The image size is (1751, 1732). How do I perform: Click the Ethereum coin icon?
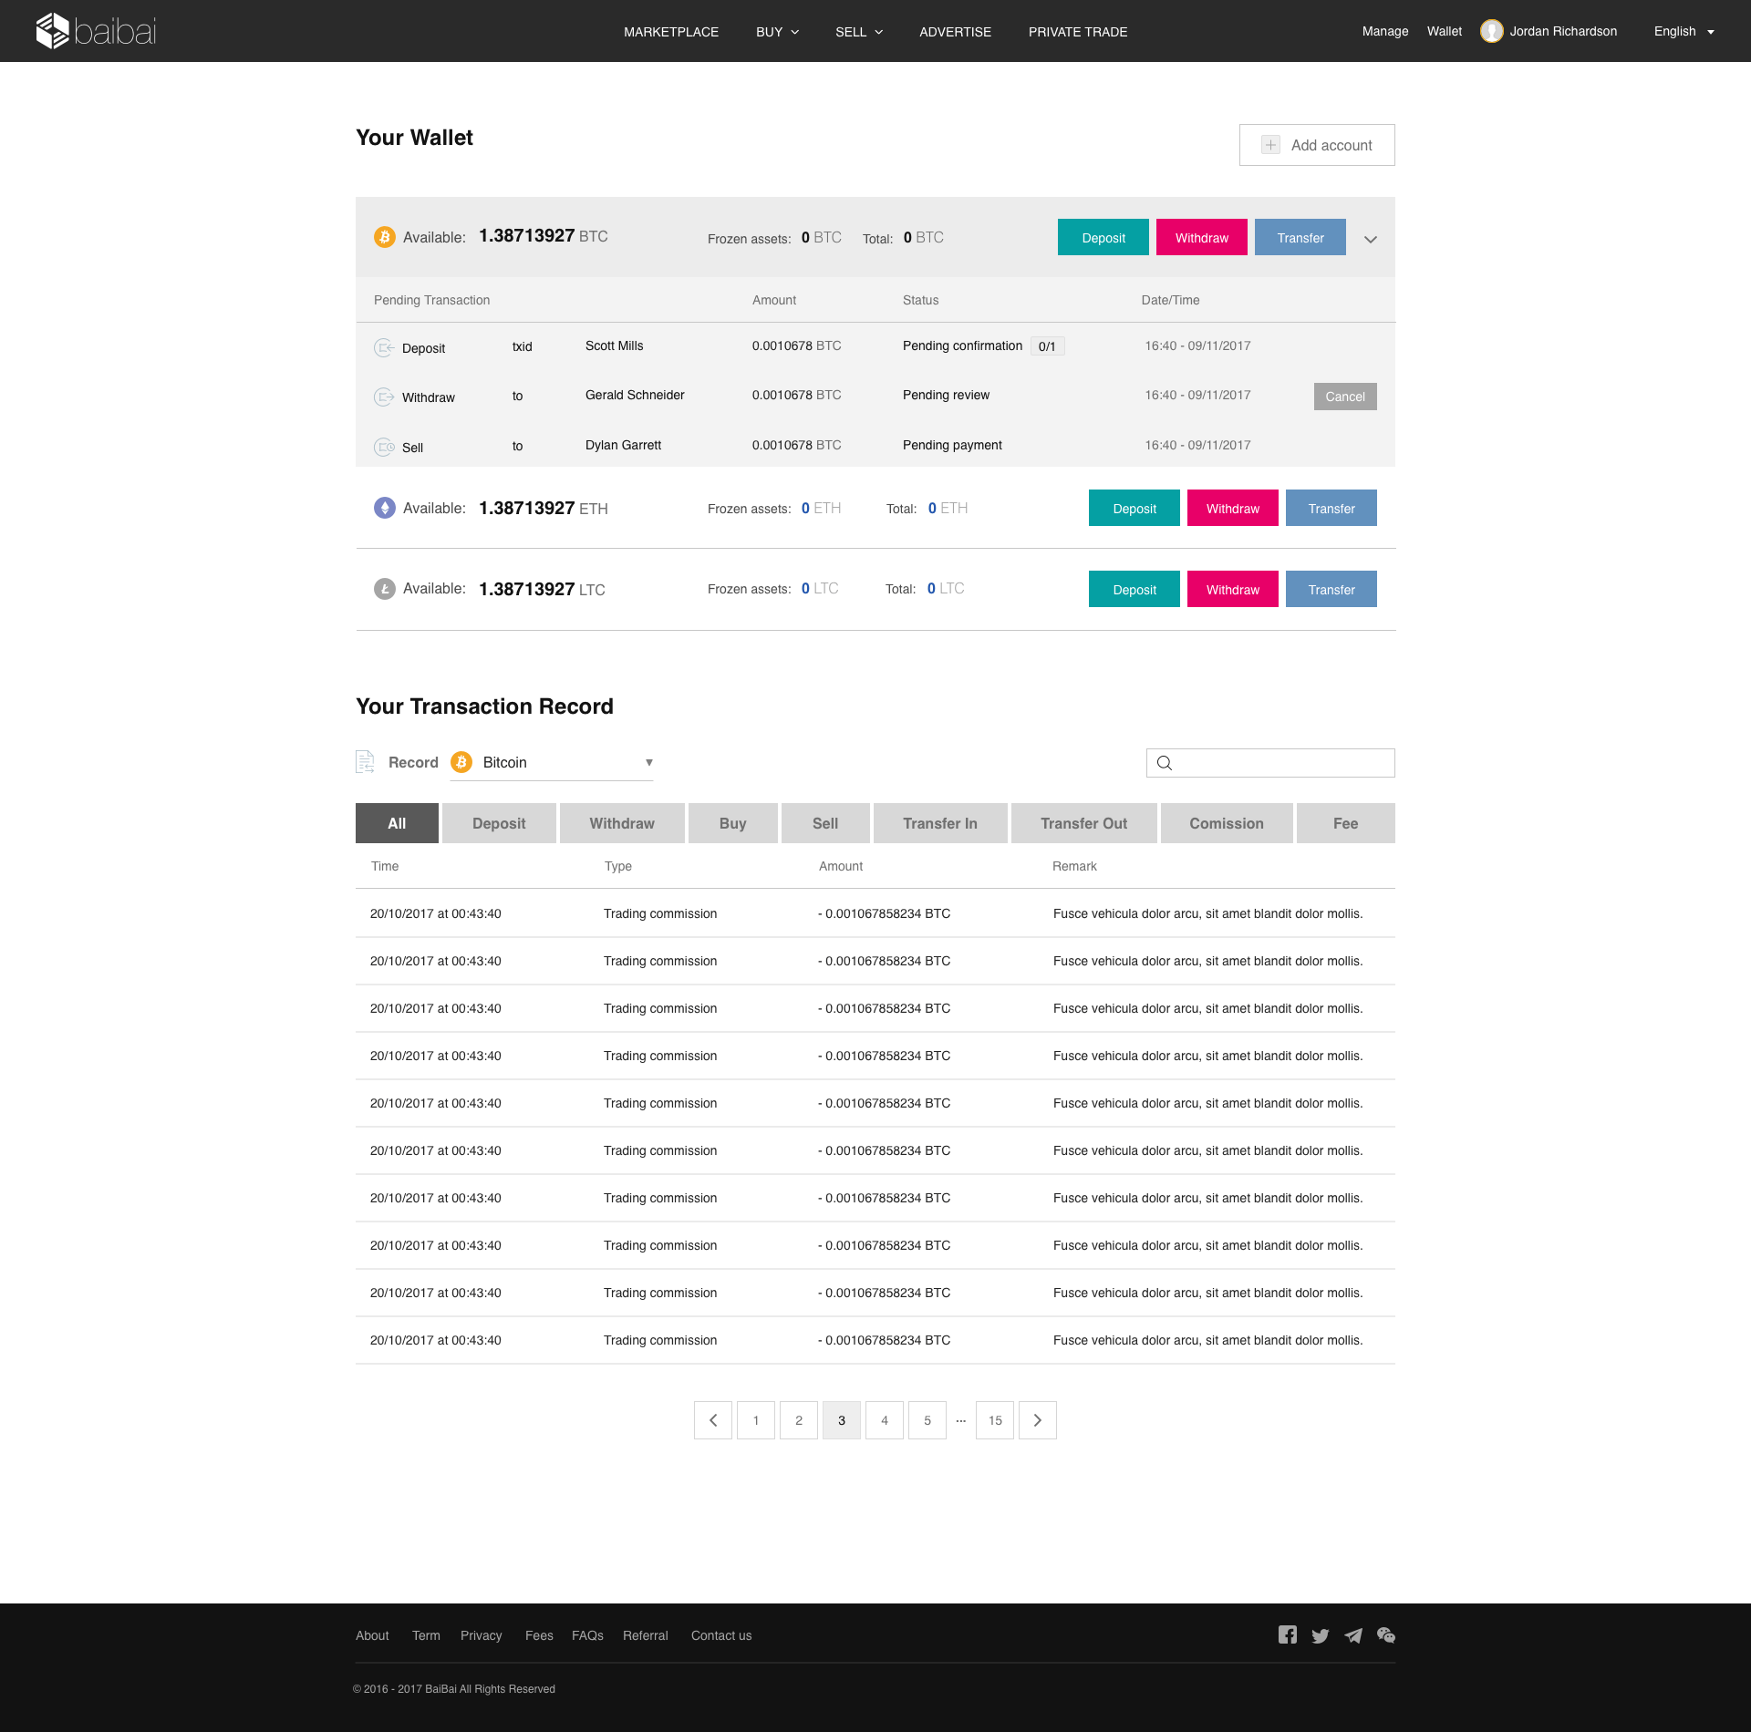pyautogui.click(x=385, y=508)
